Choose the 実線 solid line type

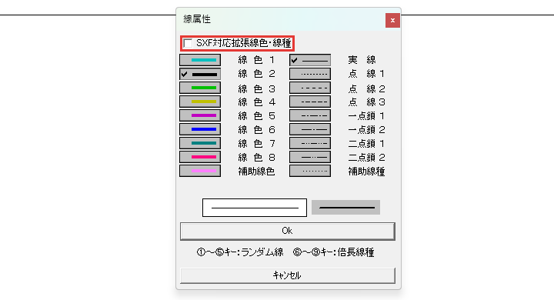310,60
